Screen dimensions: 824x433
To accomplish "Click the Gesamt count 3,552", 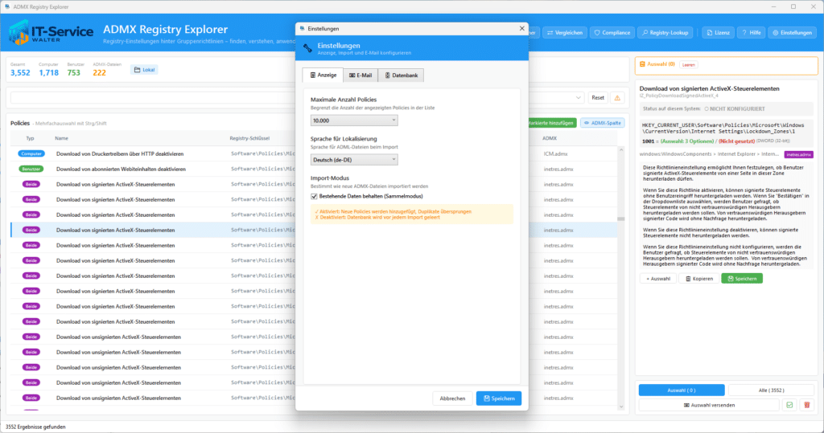I will click(20, 73).
